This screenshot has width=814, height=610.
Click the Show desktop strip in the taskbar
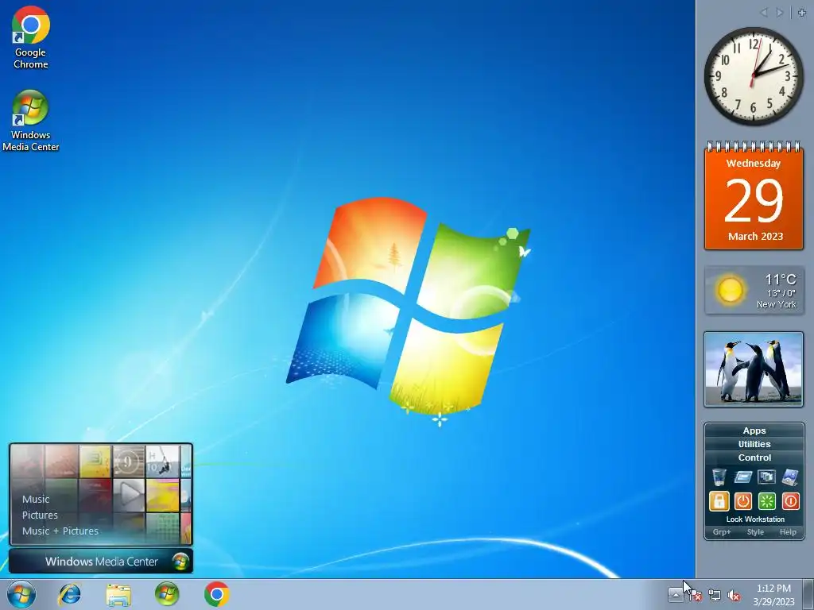click(x=808, y=594)
